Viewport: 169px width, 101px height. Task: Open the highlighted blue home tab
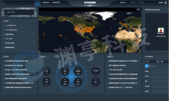[38, 3]
